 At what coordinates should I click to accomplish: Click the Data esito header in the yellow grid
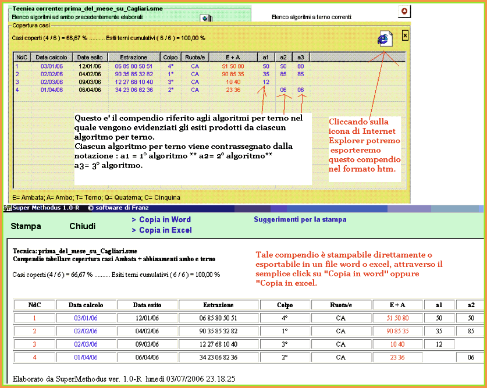[90, 57]
